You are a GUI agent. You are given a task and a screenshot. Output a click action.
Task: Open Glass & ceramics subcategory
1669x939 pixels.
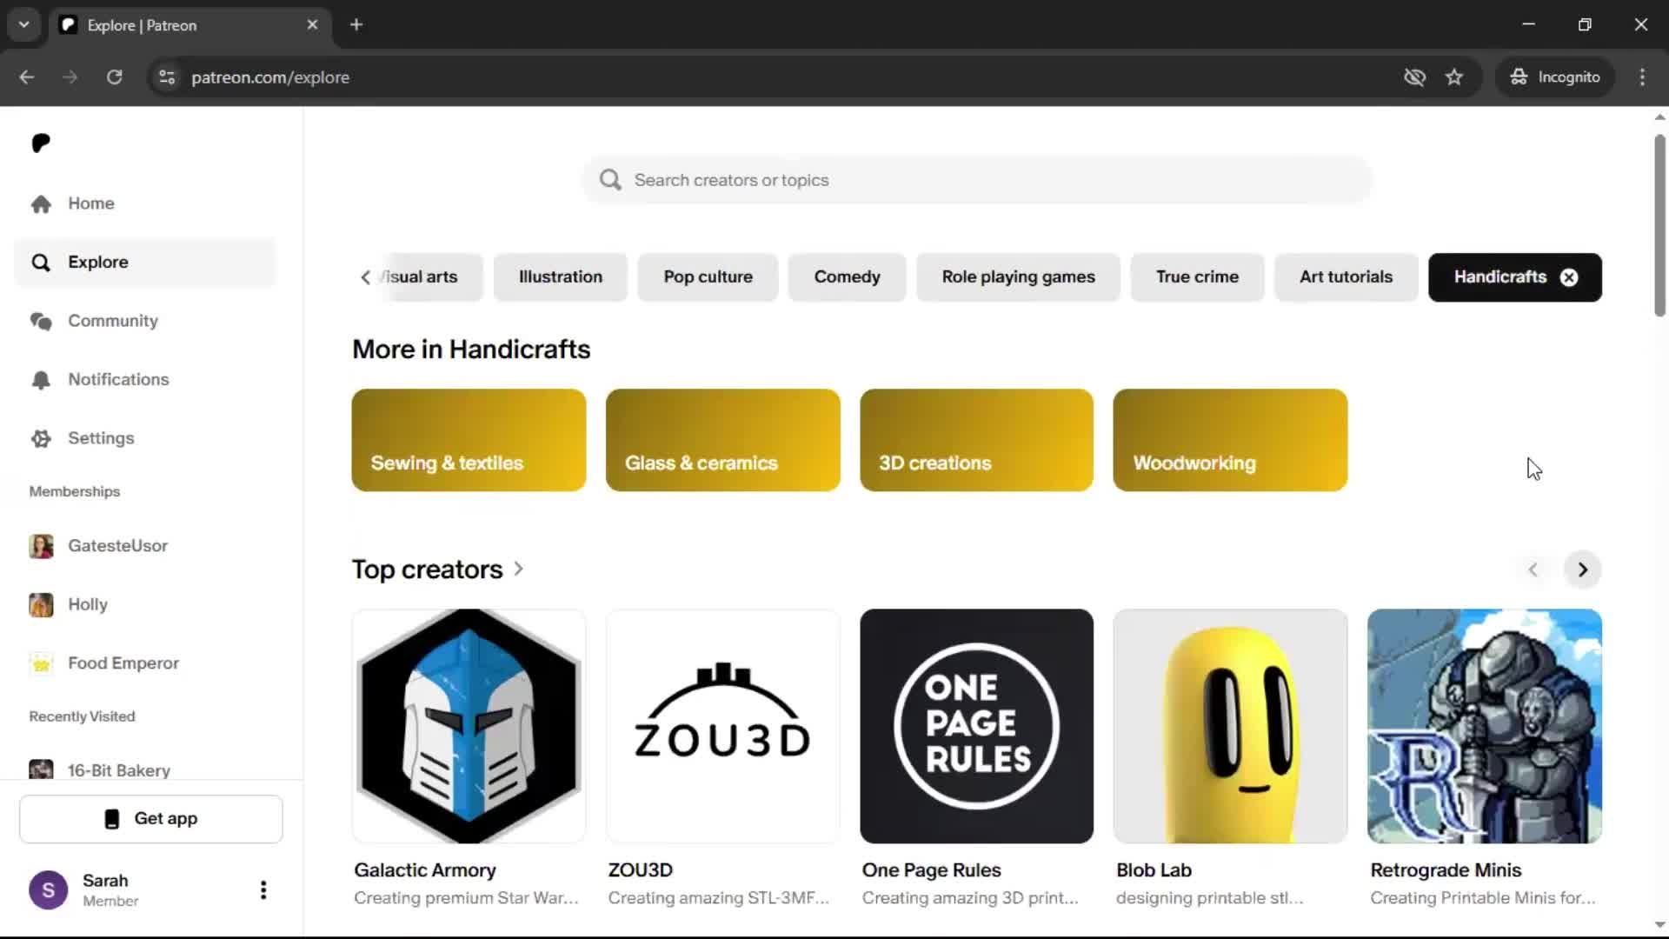coord(722,440)
